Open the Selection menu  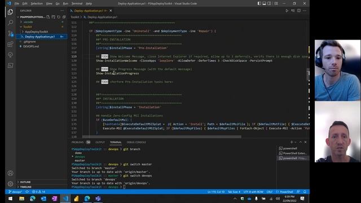click(37, 3)
